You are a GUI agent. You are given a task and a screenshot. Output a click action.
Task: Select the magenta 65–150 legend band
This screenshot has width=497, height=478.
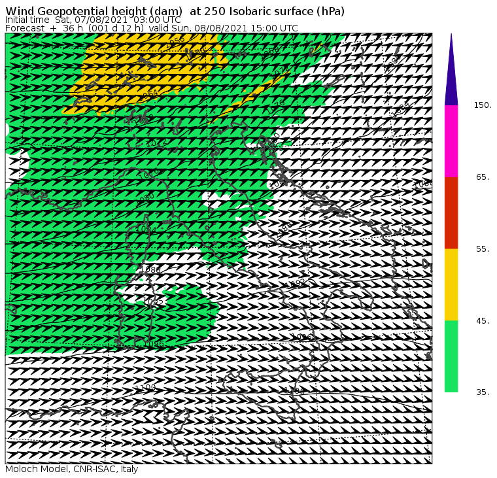coord(451,141)
